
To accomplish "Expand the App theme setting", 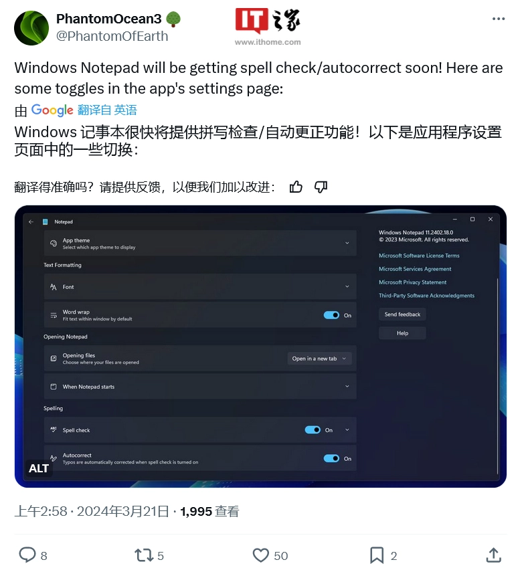I will click(x=200, y=244).
